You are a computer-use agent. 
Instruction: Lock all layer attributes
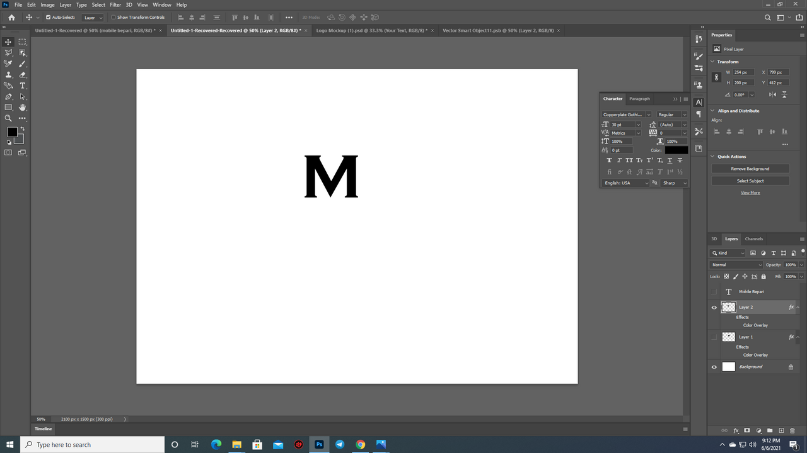click(763, 276)
